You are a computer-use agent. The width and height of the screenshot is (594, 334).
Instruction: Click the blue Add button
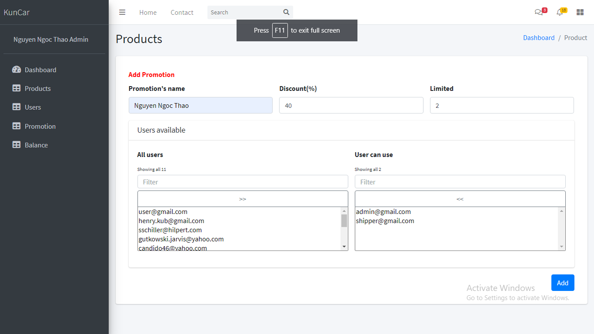(x=562, y=283)
